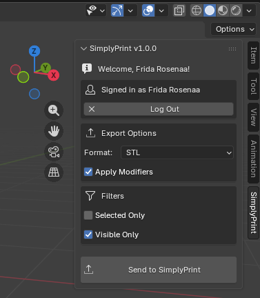The image size is (260, 298).
Task: Click Signed in as Frida Rosenaa text
Action: tap(150, 90)
